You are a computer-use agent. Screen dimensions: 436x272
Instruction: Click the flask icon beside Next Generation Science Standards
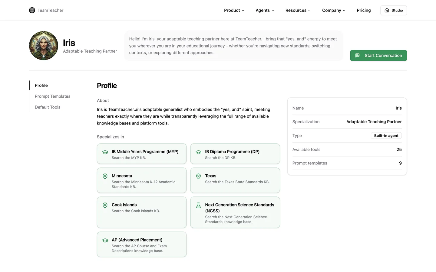tap(198, 205)
